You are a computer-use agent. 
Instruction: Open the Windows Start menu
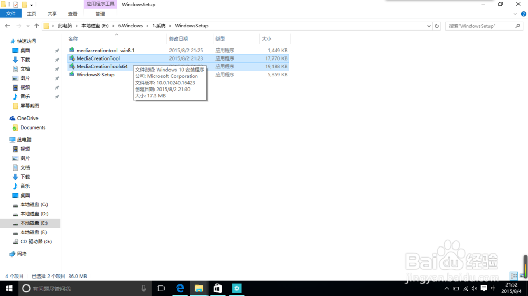pyautogui.click(x=9, y=288)
